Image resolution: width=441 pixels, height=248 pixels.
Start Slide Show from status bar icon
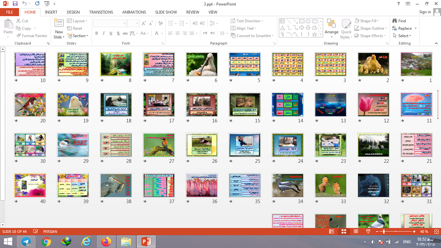point(368,232)
